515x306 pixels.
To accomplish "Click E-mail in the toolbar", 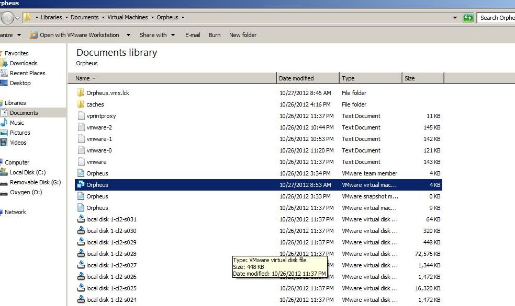I will click(x=193, y=35).
